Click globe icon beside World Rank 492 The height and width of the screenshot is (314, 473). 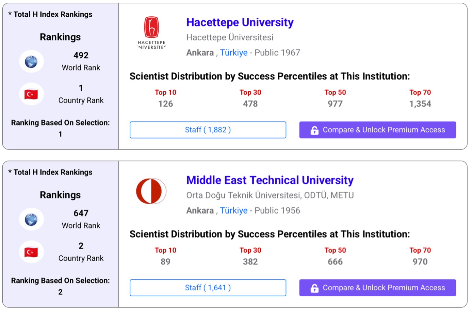31,61
